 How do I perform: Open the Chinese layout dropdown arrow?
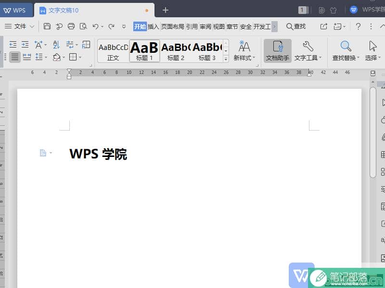[45, 45]
